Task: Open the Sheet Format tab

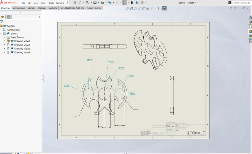Action: click(x=93, y=8)
